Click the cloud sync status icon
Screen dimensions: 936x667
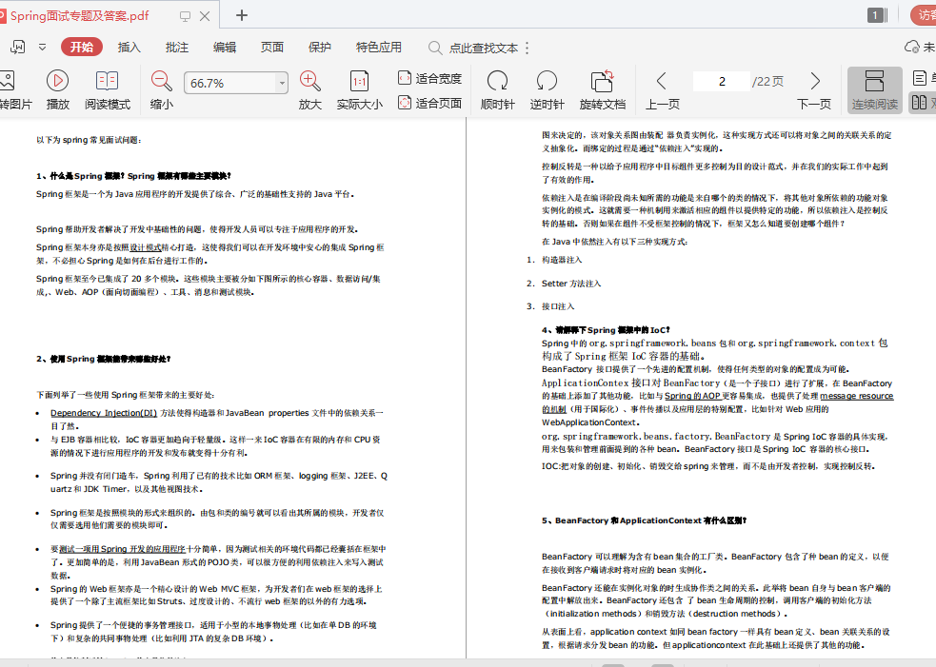912,48
